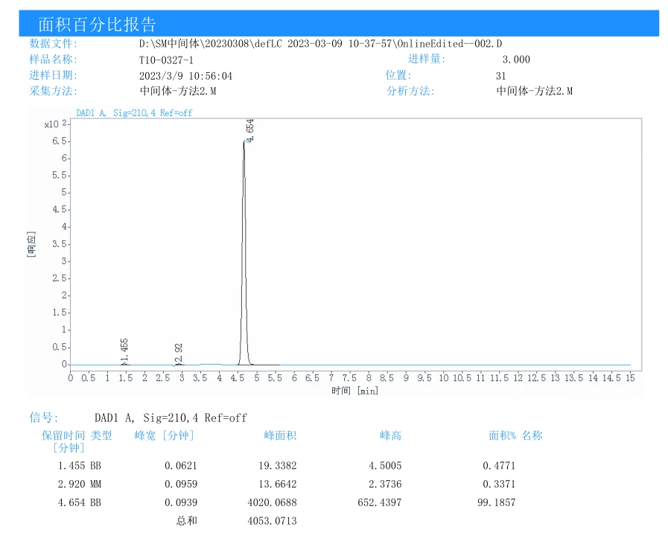Click the 数据文件 label

click(x=54, y=43)
